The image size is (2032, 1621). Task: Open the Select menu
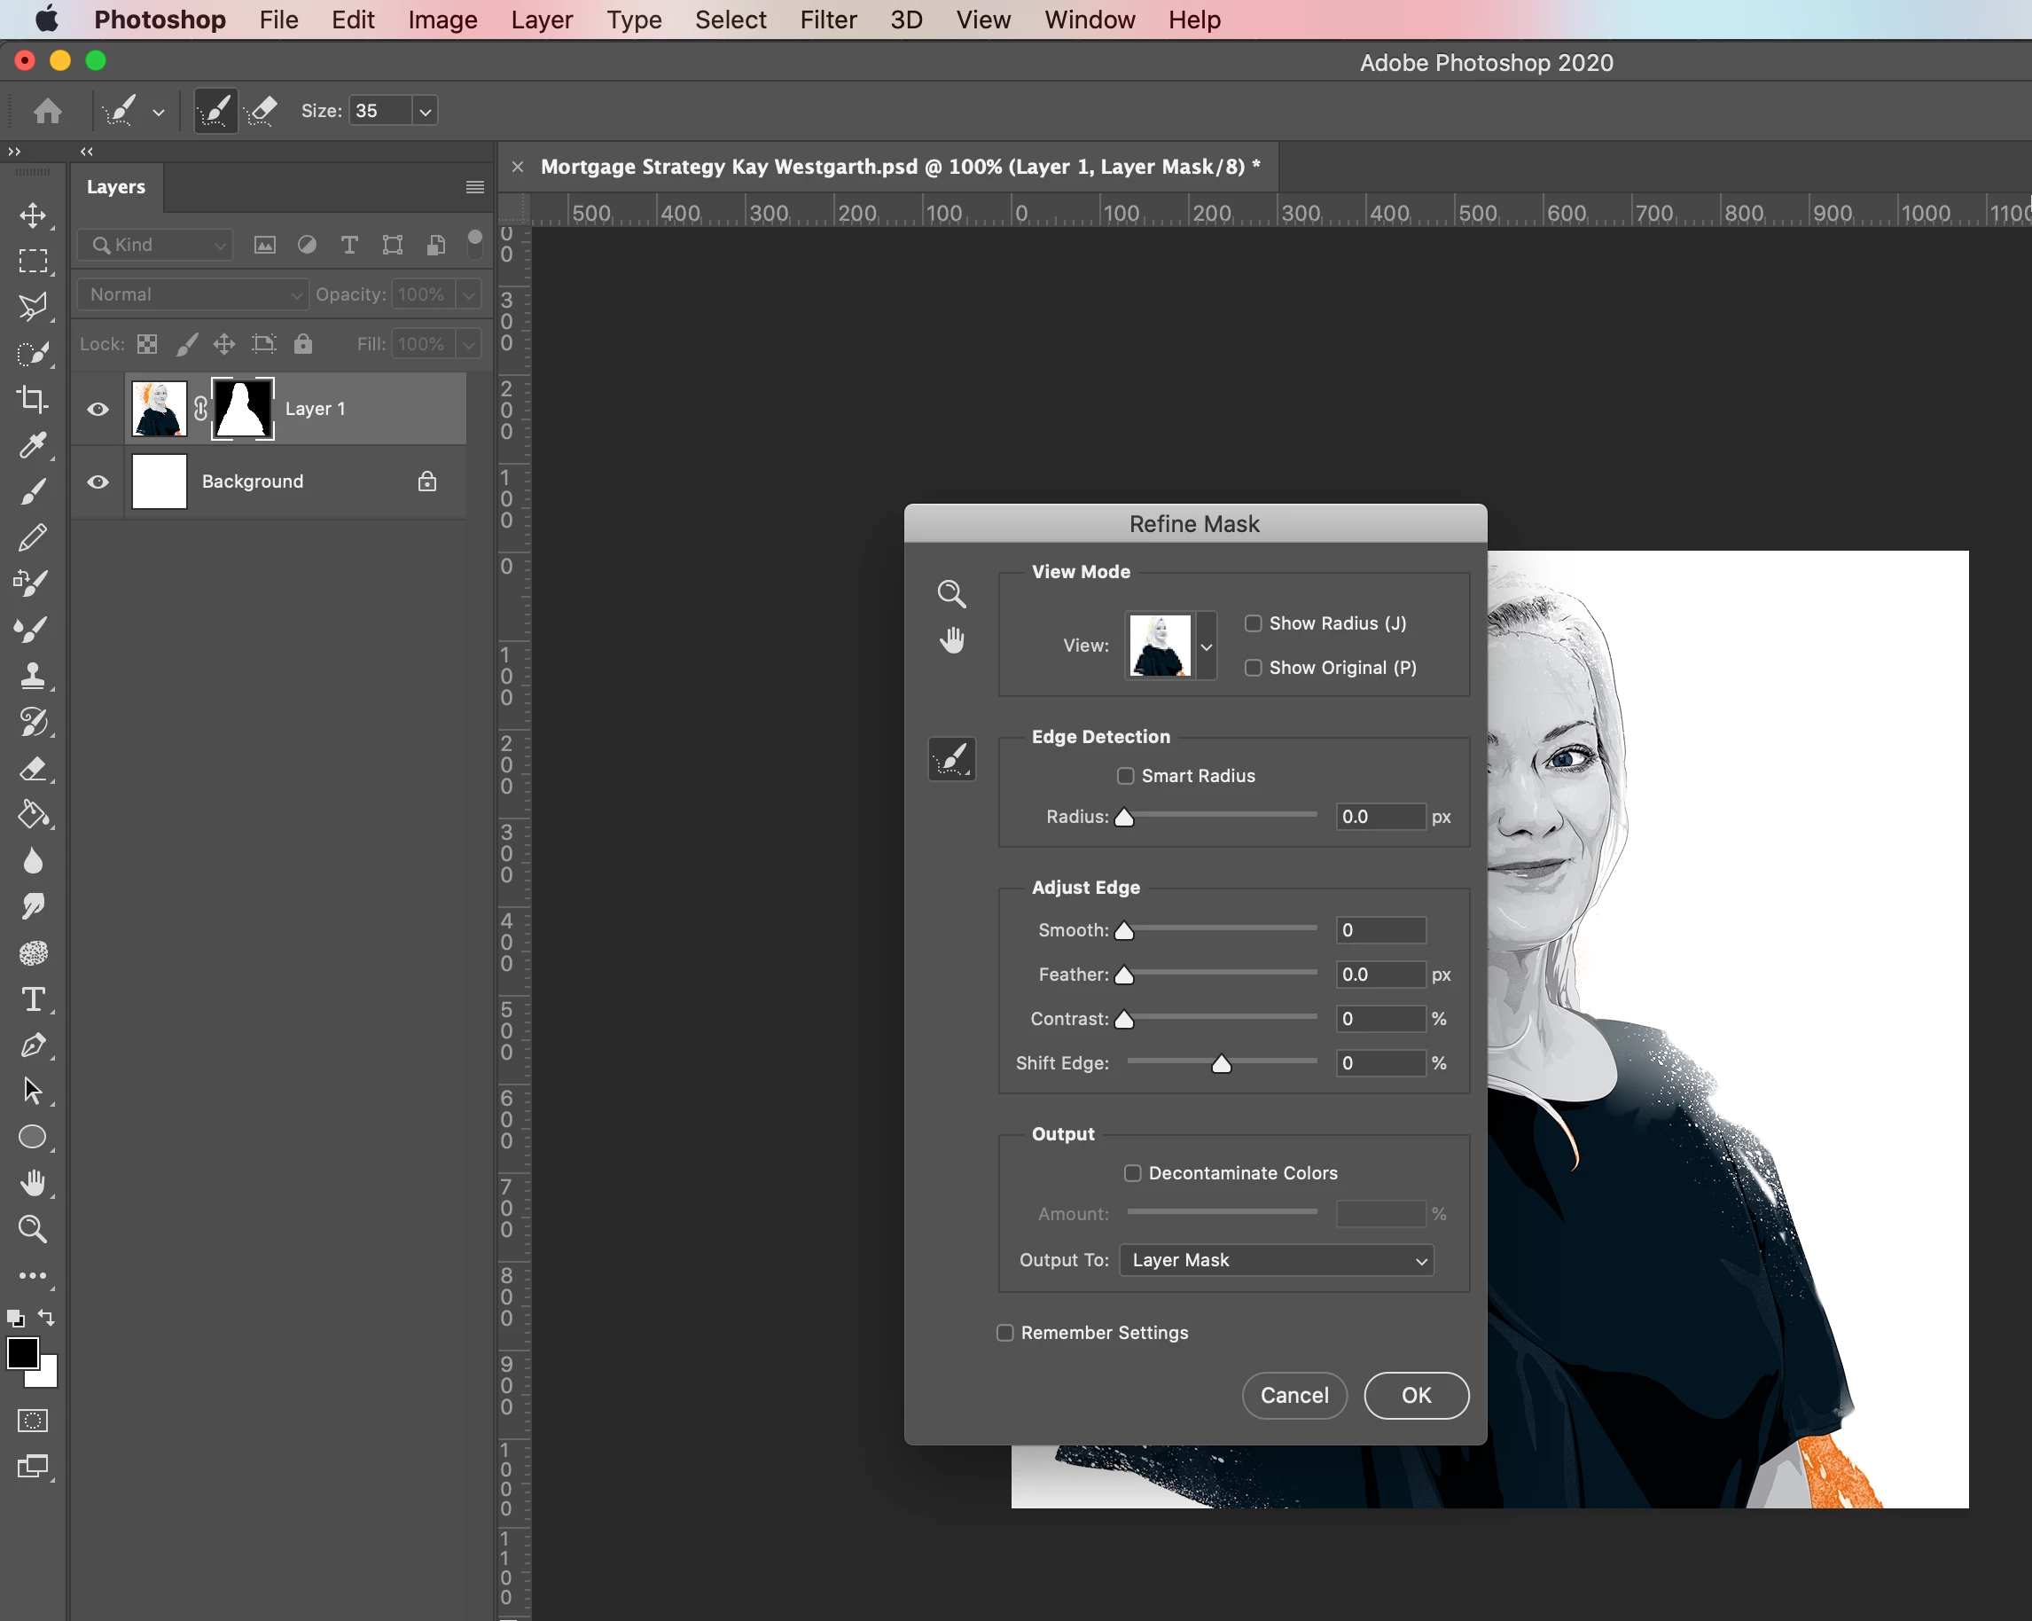point(731,20)
